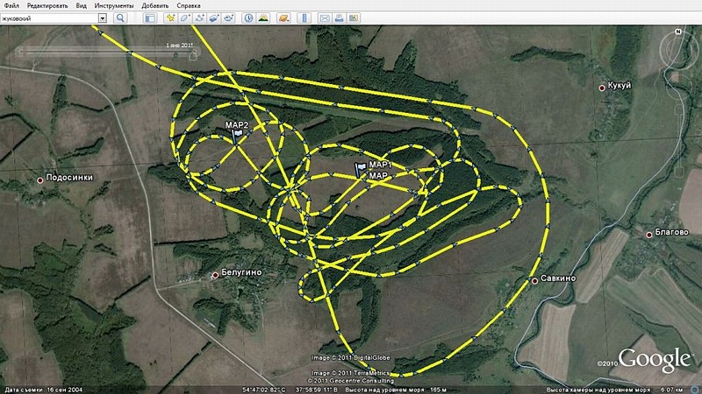Click the email envelope icon
The image size is (702, 394).
coord(325,18)
